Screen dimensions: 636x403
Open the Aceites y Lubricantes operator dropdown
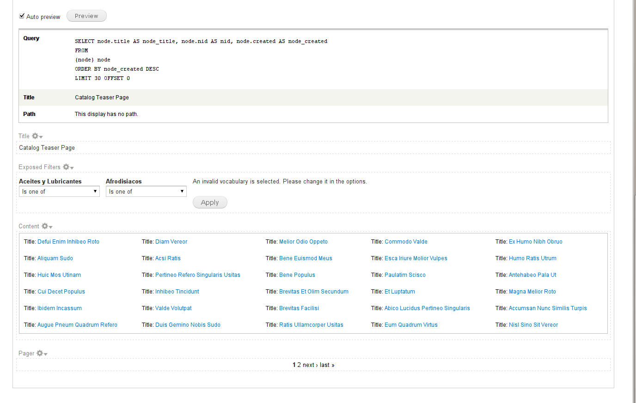pyautogui.click(x=59, y=191)
